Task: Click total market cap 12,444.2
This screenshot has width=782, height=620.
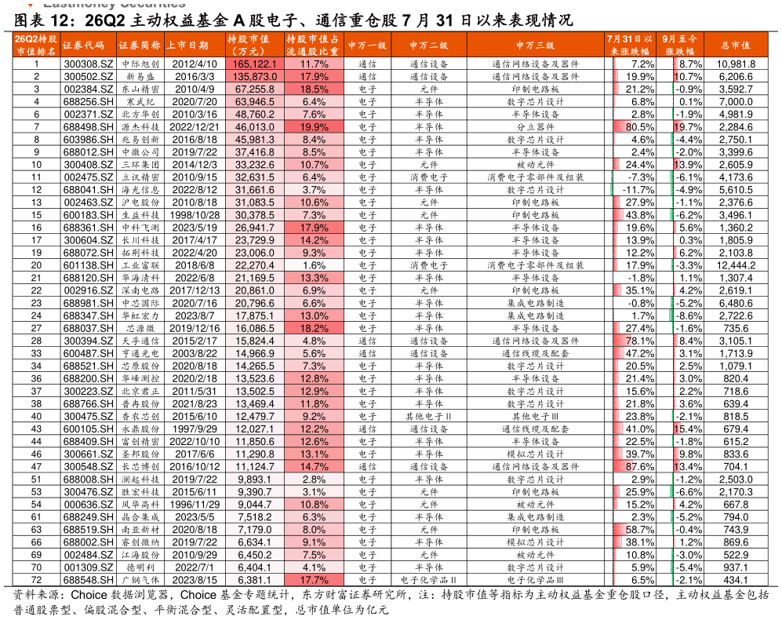Action: pyautogui.click(x=736, y=265)
